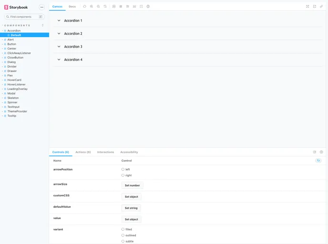The height and width of the screenshot is (244, 328).
Task: Zoom out of the canvas
Action: pyautogui.click(x=98, y=7)
